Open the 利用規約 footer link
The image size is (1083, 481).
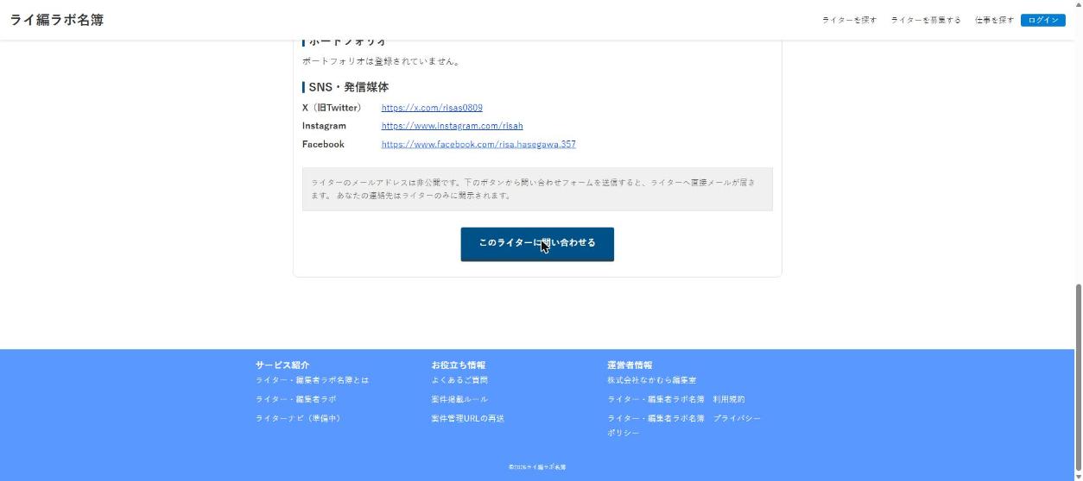tap(676, 399)
